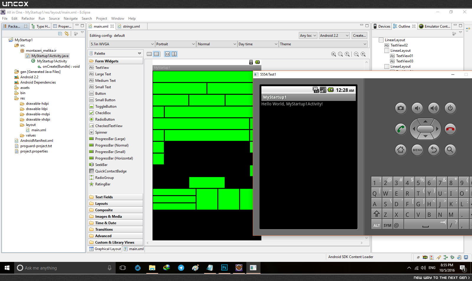Toggle Link with Editor in Package Explorer
This screenshot has height=281, width=472.
coord(67,34)
